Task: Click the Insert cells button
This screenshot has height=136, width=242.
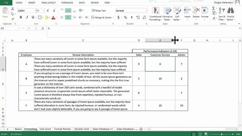Action: [187, 14]
